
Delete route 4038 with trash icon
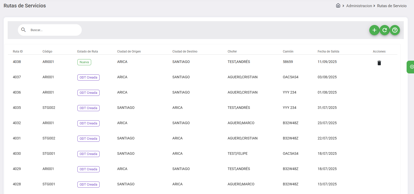(379, 63)
